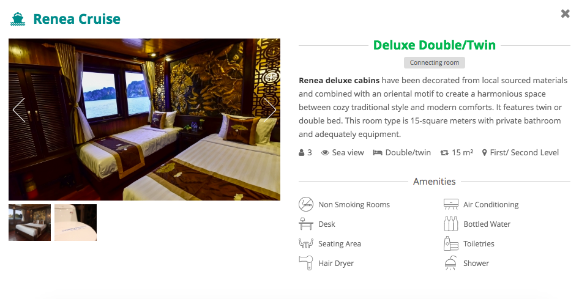This screenshot has height=299, width=579.
Task: Click the person icon showing 3 guests
Action: [302, 153]
